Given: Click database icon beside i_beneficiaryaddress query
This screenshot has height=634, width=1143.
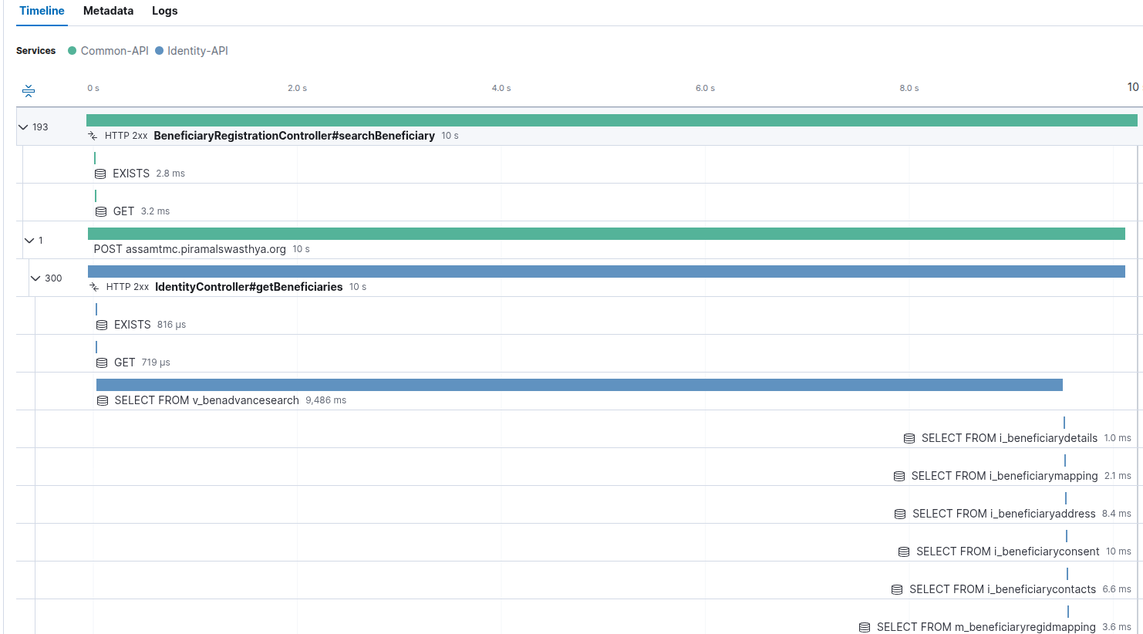Looking at the screenshot, I should 900,514.
